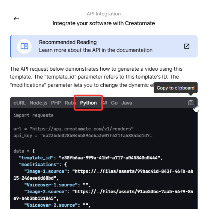Show the PHP code example
Image resolution: width=207 pixels, height=209 pixels.
coord(56,103)
